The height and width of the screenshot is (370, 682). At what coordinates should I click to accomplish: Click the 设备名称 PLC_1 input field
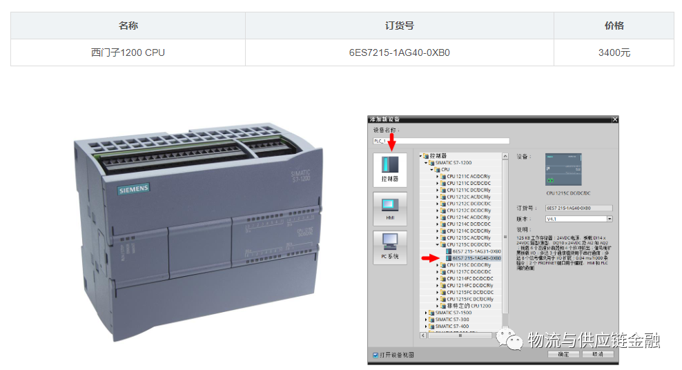click(441, 141)
